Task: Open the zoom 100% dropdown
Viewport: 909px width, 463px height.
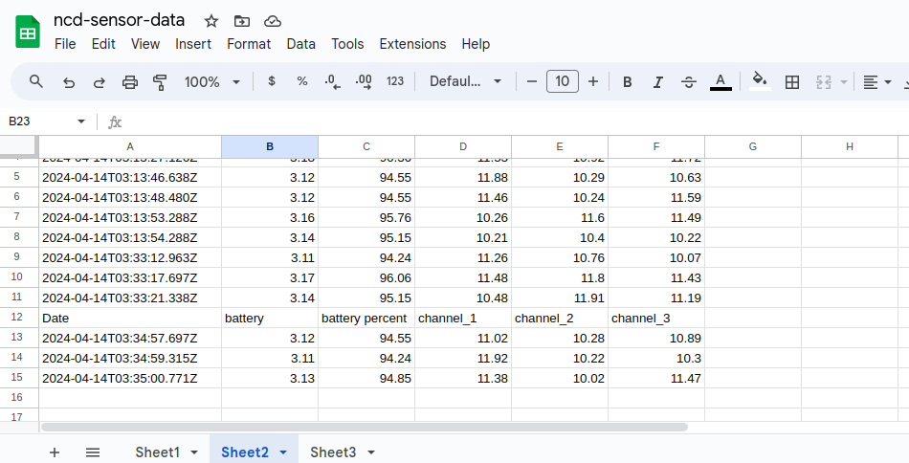Action: 211,82
